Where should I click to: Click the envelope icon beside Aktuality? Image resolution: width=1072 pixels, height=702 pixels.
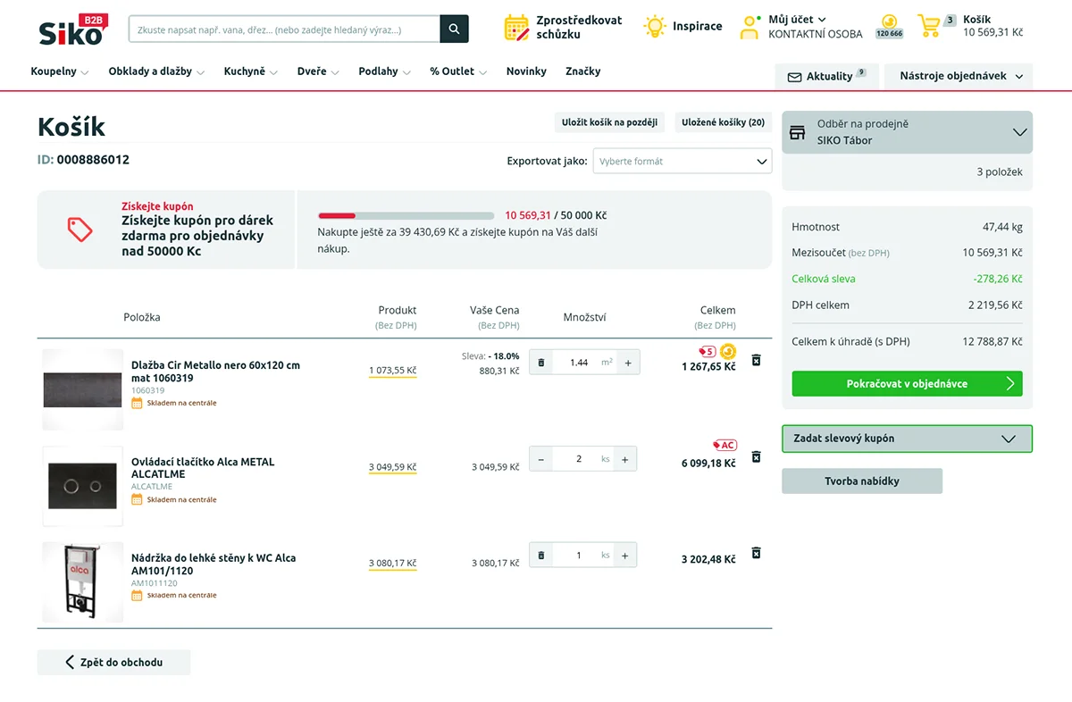click(794, 77)
